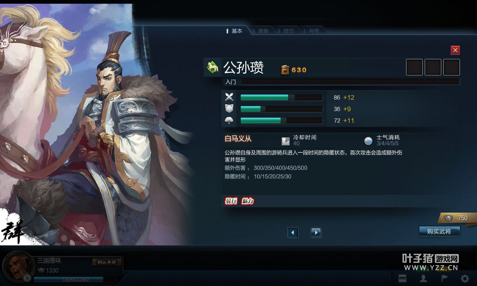Close the hero panel with red X
This screenshot has width=477, height=286.
click(x=455, y=50)
